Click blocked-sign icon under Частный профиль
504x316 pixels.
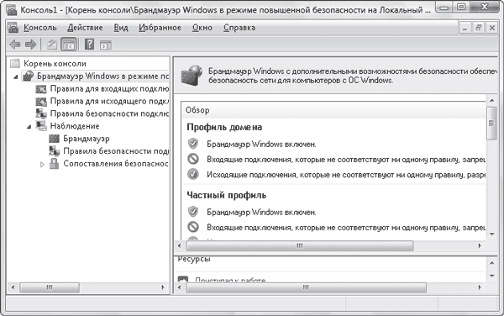193,227
